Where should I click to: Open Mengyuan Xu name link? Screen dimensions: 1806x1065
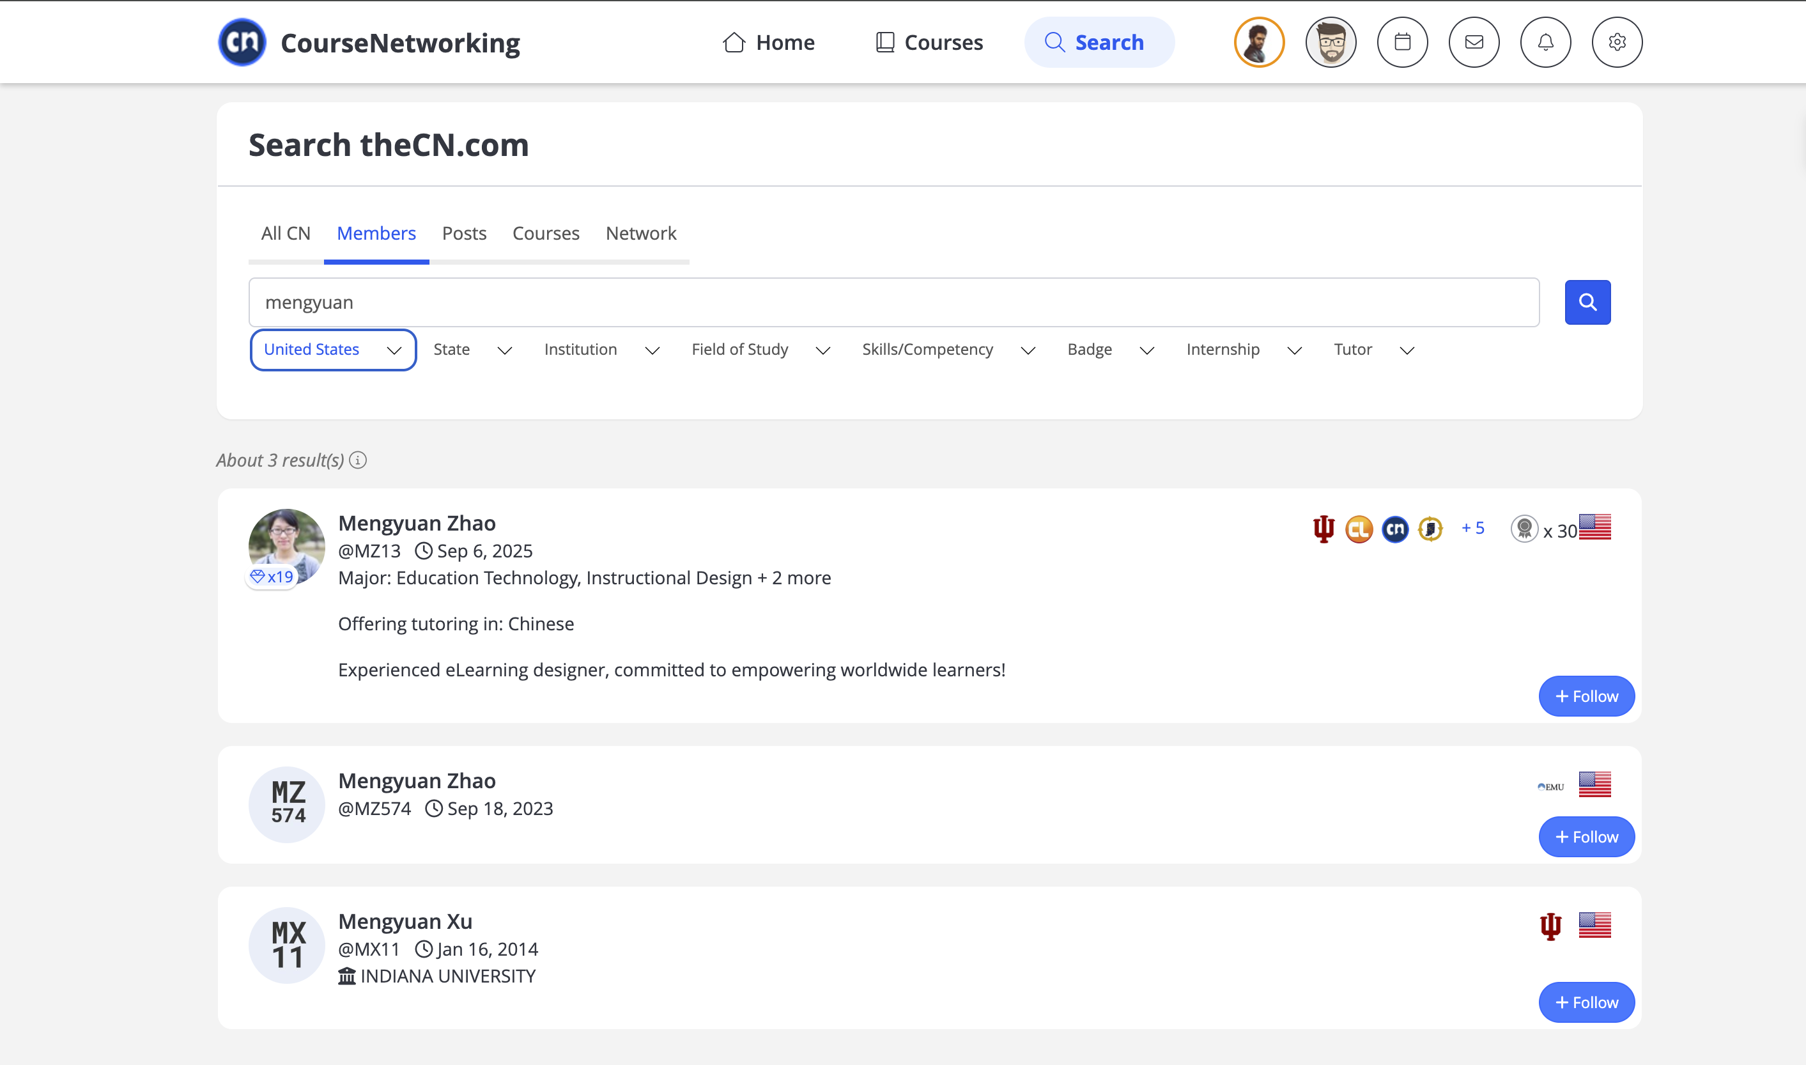pos(405,921)
